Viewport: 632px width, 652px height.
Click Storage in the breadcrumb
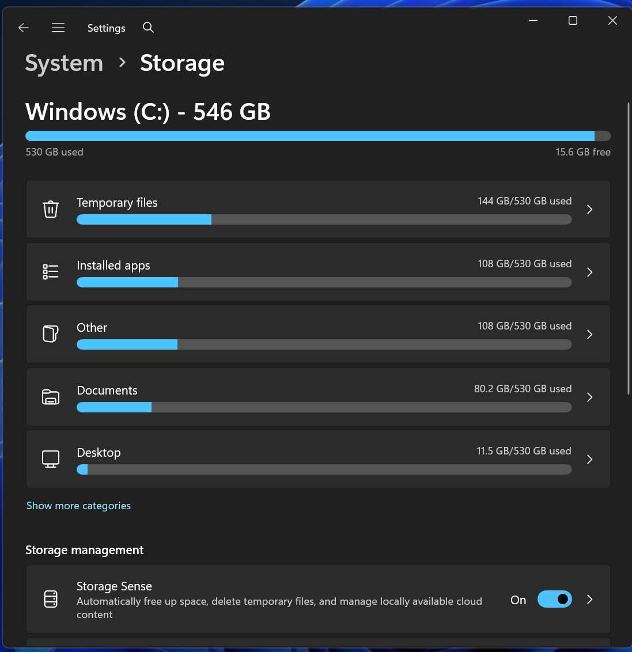tap(182, 63)
